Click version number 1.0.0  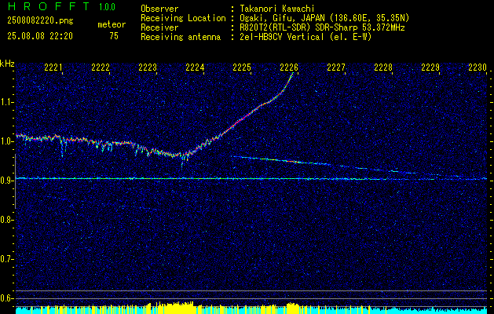click(107, 7)
